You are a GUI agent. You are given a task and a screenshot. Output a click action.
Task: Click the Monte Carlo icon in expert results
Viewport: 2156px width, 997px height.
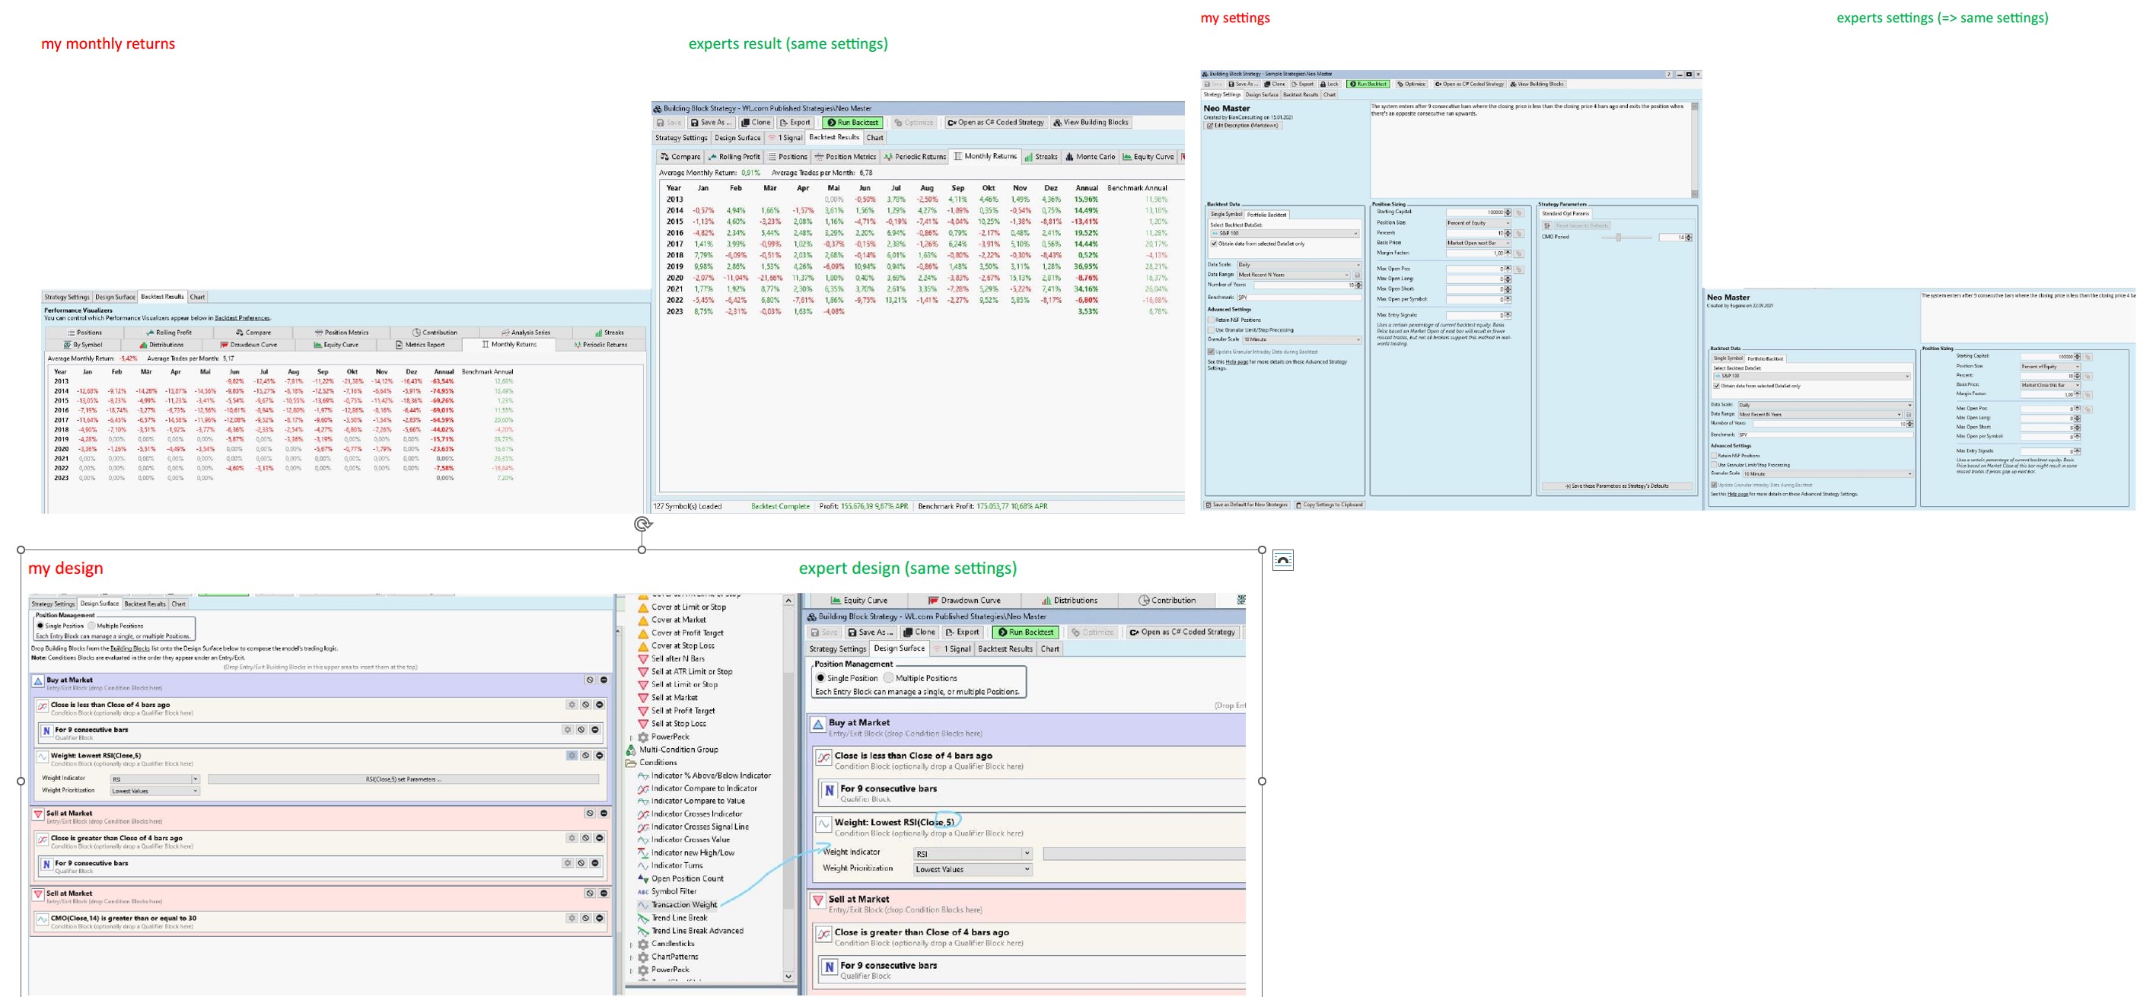pyautogui.click(x=1068, y=157)
